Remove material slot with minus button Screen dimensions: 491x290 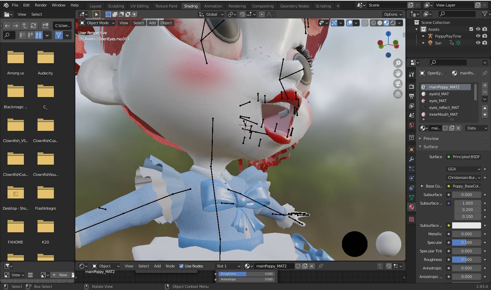[x=485, y=92]
